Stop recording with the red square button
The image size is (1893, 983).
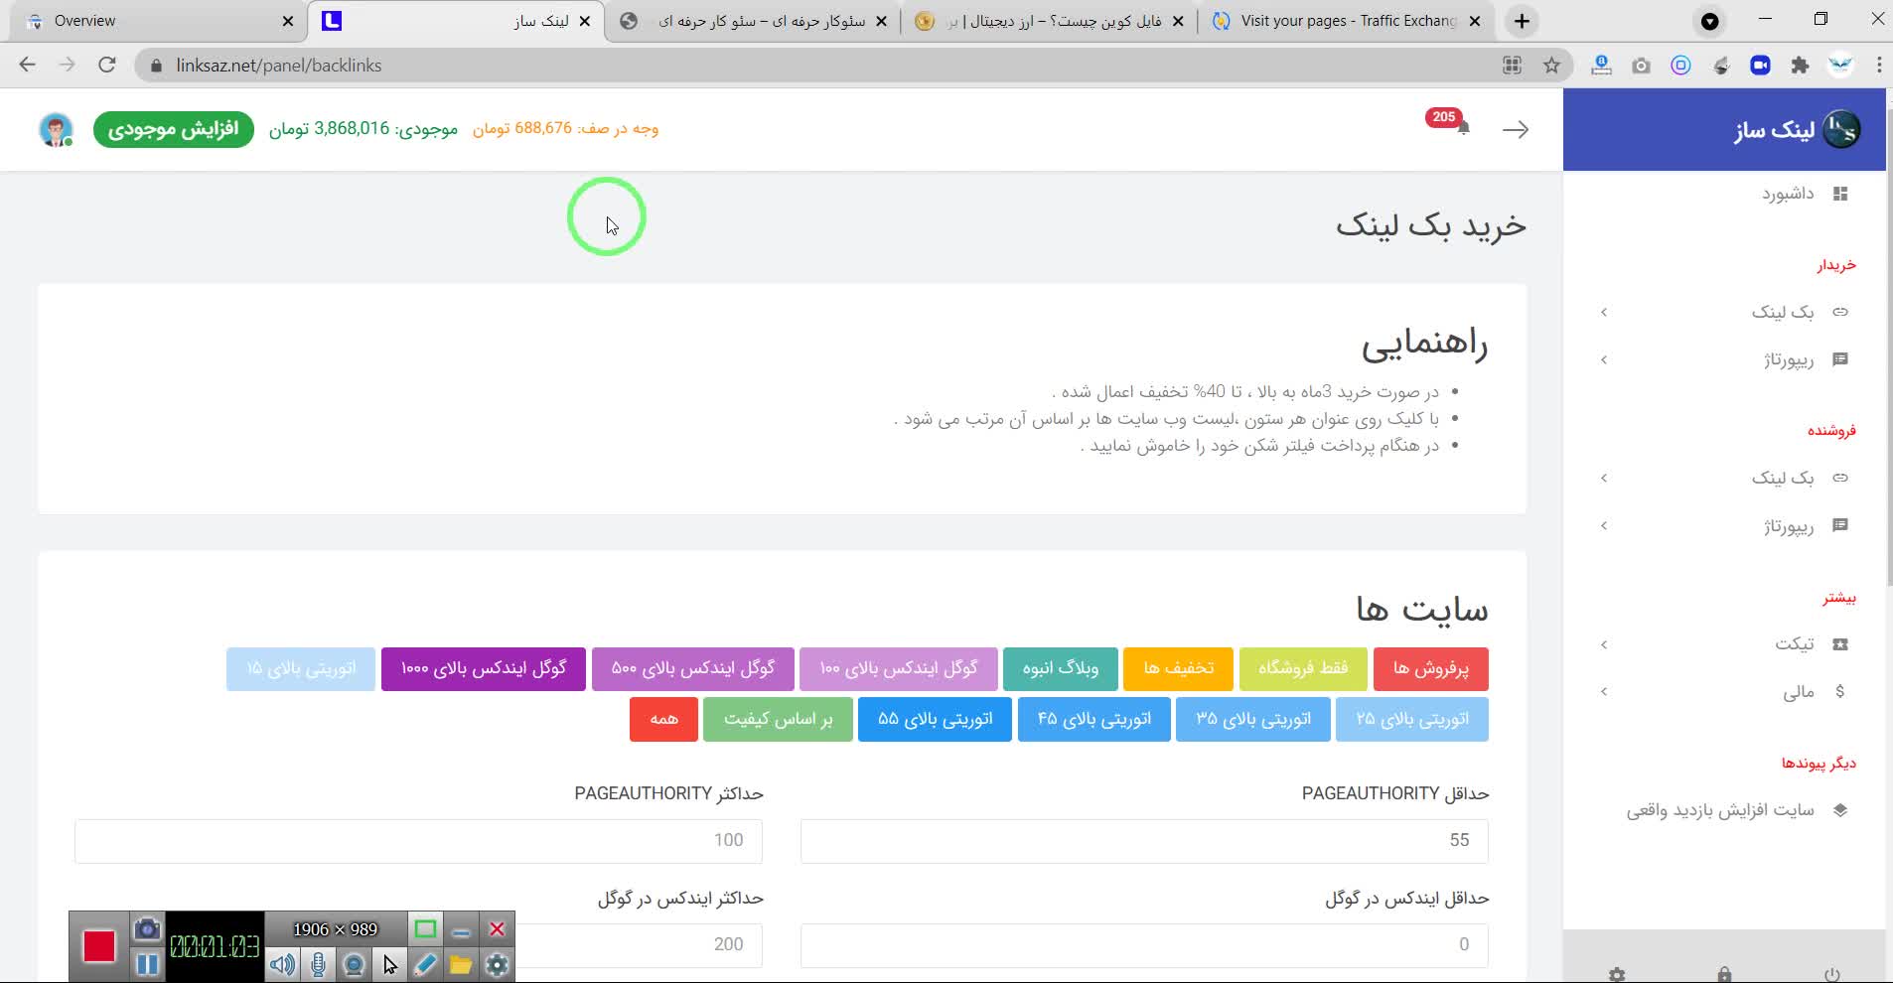click(x=99, y=946)
